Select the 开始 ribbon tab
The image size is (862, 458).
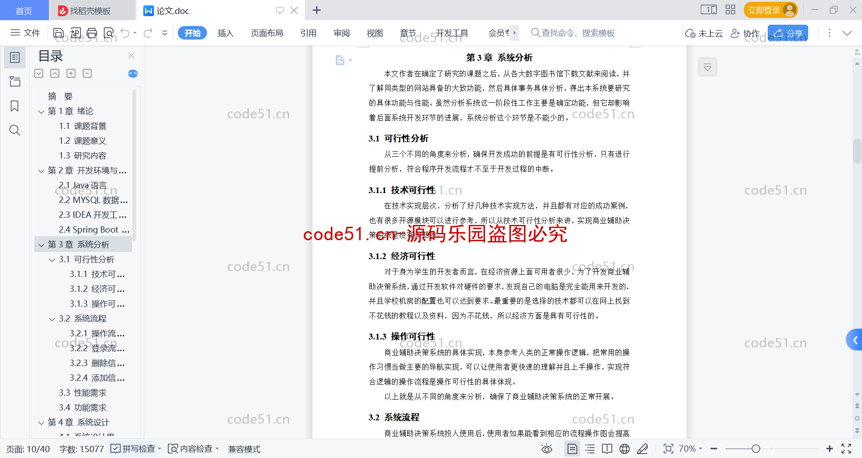(192, 33)
